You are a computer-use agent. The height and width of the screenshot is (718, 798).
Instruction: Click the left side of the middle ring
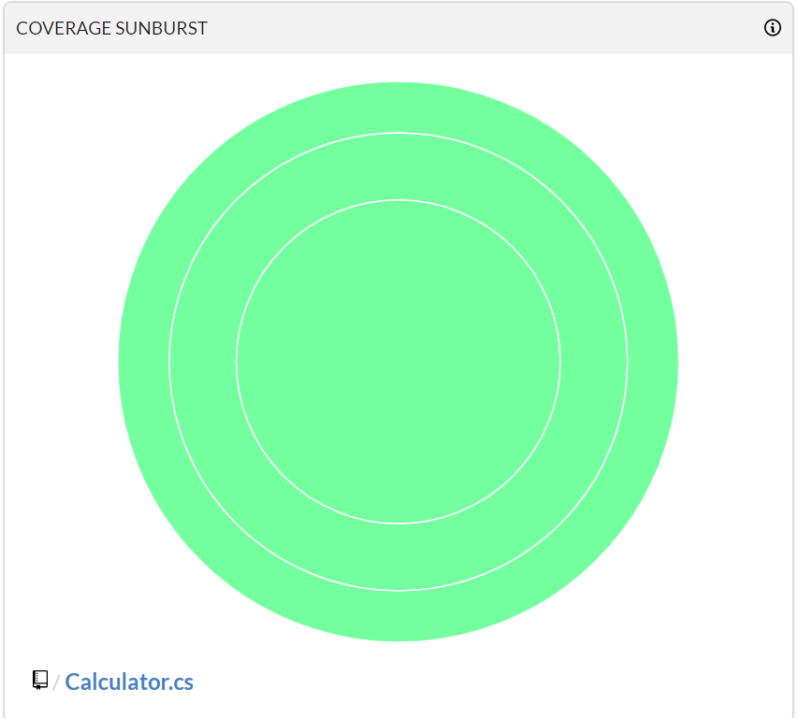tap(202, 362)
